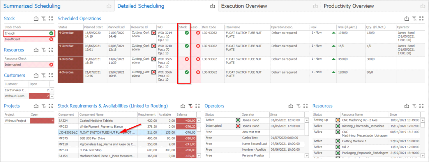The height and width of the screenshot is (162, 429).
Task: Expand the Resources panel at bottom right
Action: [x=421, y=106]
